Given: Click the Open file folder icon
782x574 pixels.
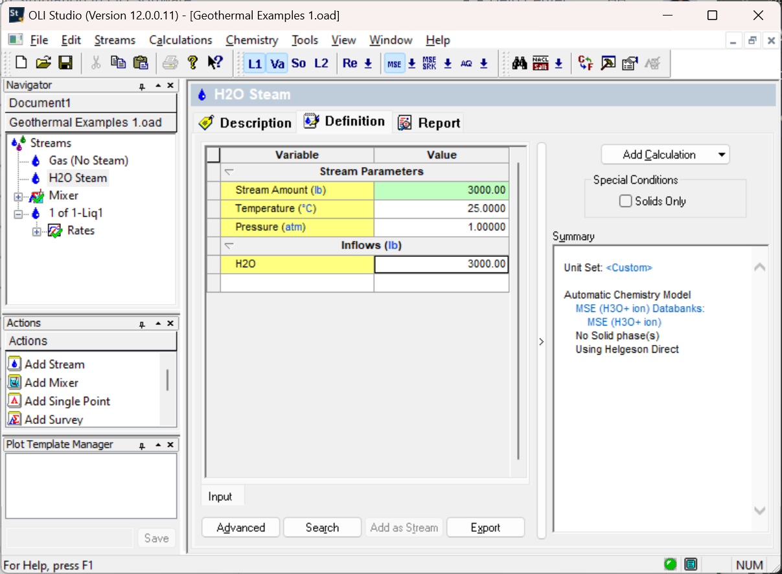Looking at the screenshot, I should pyautogui.click(x=43, y=63).
